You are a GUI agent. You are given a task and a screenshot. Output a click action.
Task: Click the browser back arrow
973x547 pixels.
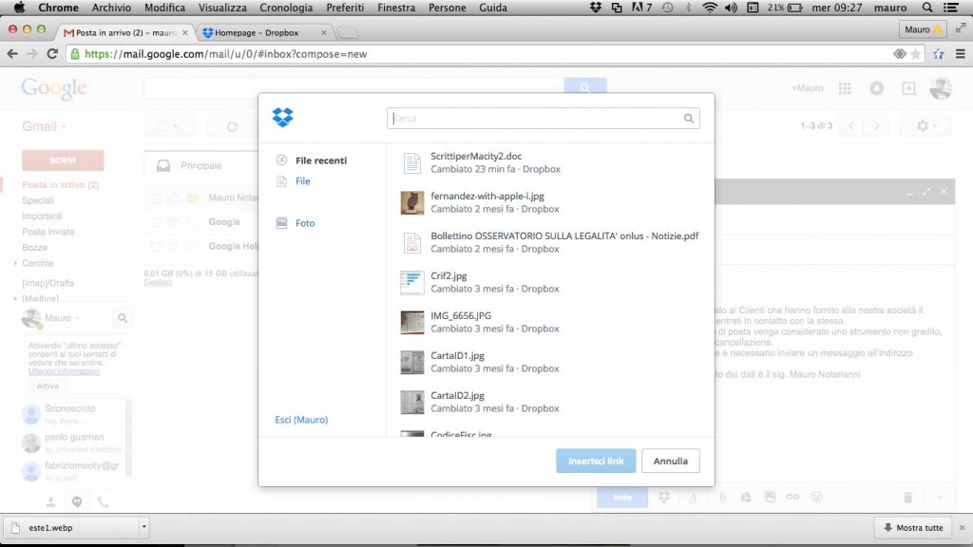pyautogui.click(x=12, y=54)
